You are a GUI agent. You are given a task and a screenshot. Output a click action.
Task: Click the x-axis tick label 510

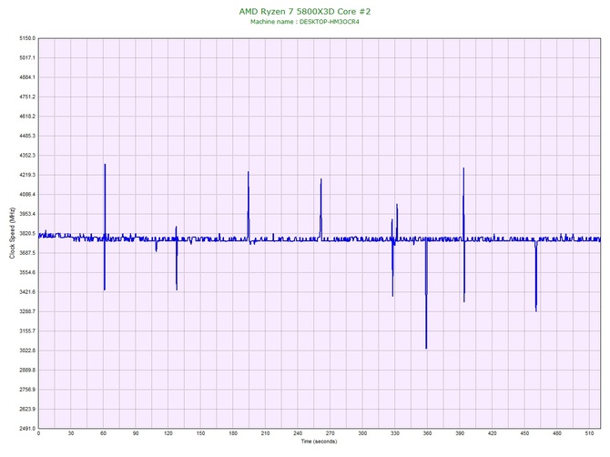(x=589, y=433)
